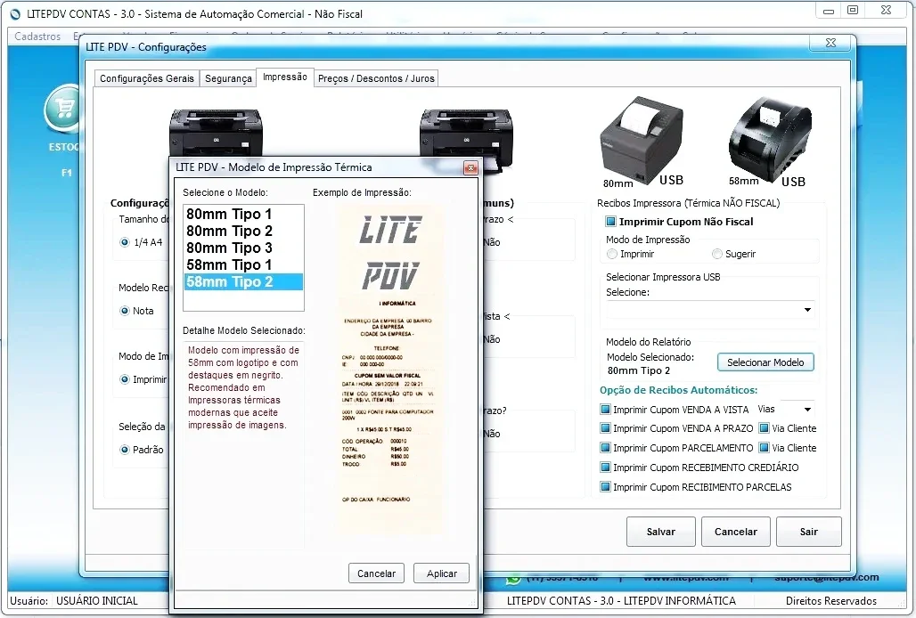Toggle Imprimir Cupom RECEBIMENTO CREDIÁRIO checkbox

tap(605, 468)
